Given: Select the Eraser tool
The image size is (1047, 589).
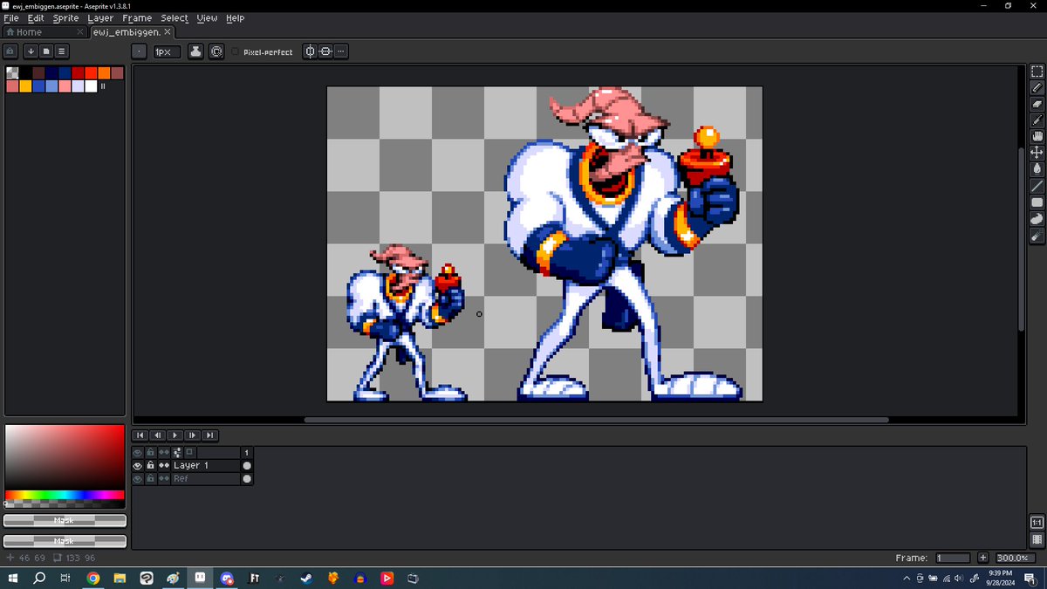Looking at the screenshot, I should 1037,104.
